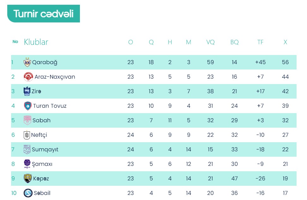Screen dimensions: 307x200
Task: Select the Zirə team badge
Action: [x=27, y=91]
